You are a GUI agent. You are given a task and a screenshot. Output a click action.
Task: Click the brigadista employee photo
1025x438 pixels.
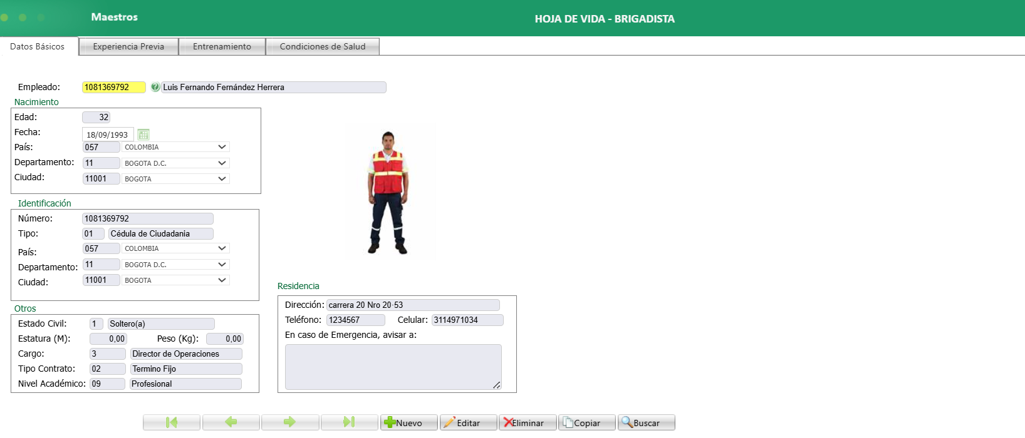pyautogui.click(x=388, y=192)
